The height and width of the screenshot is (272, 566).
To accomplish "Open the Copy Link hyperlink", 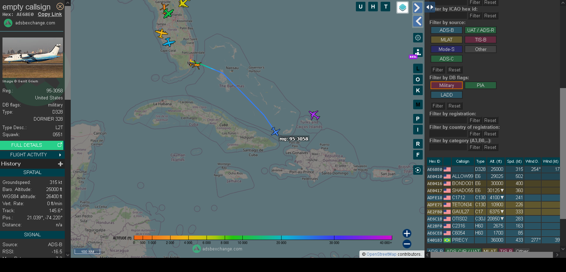I will pyautogui.click(x=50, y=15).
